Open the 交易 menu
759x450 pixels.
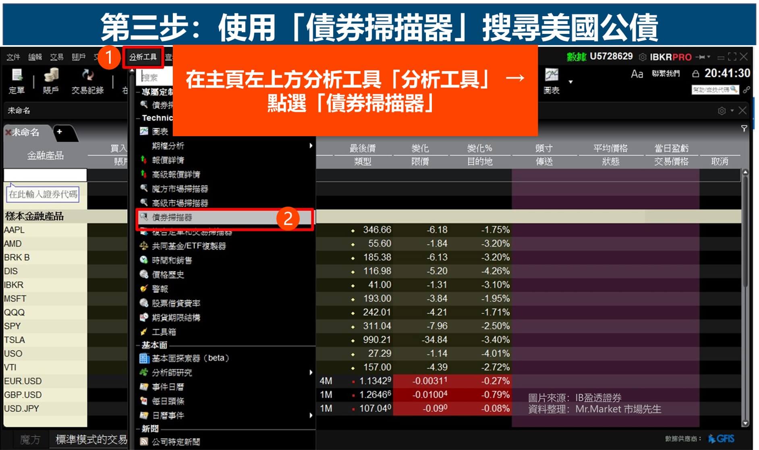point(56,57)
